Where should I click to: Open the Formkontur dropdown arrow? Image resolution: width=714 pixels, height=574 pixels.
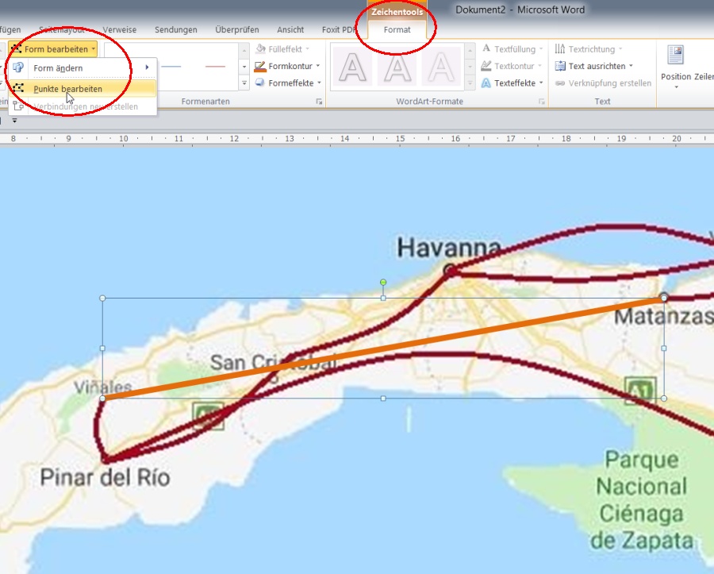click(x=318, y=66)
